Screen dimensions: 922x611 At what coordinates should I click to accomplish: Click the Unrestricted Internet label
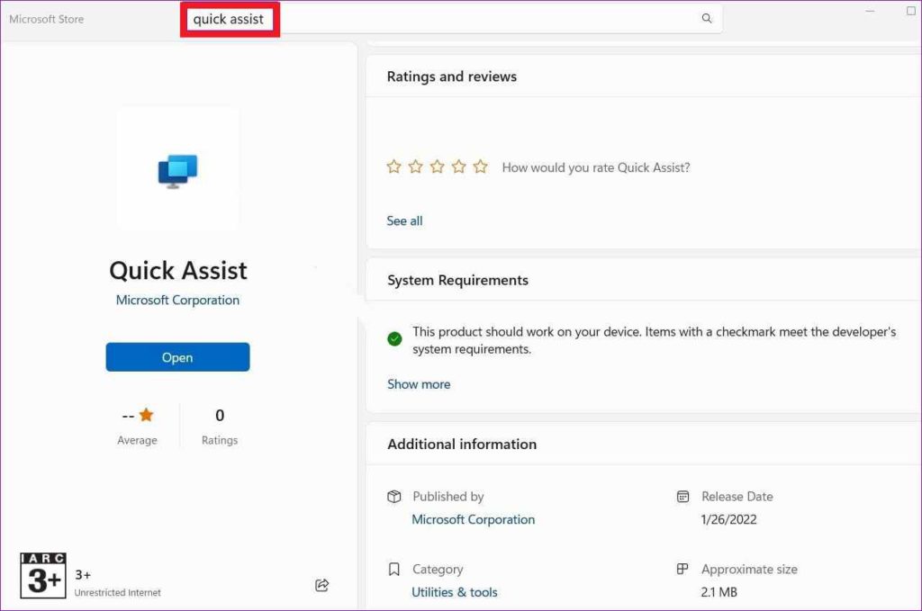pyautogui.click(x=118, y=593)
